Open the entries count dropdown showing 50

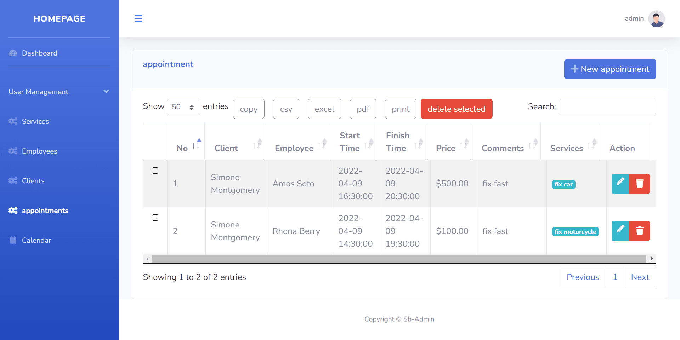(183, 106)
